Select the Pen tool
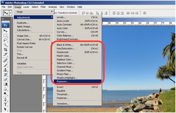 click(x=5, y=99)
